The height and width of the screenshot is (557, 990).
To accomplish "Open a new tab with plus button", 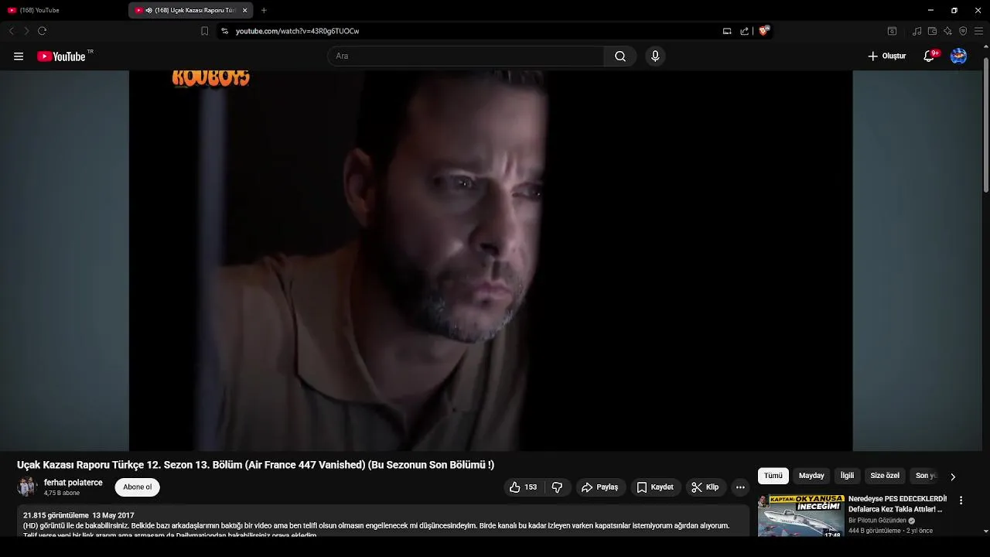I will coord(264,10).
